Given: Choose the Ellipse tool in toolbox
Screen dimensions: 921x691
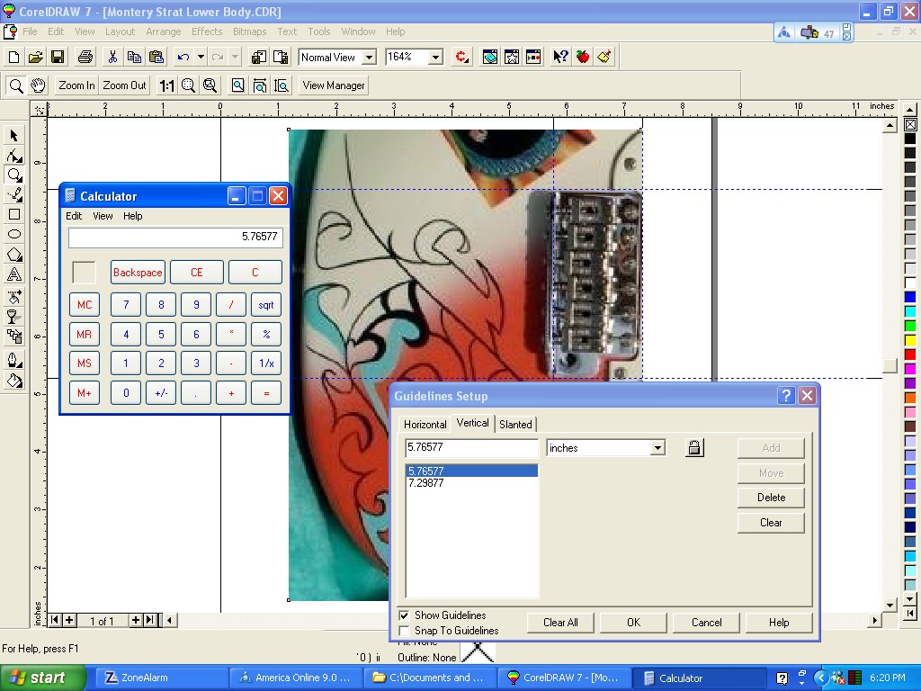Looking at the screenshot, I should click(x=14, y=234).
